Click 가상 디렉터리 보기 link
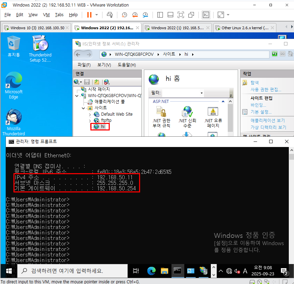Image resolution: width=294 pixels, height=284 pixels. click(x=268, y=127)
